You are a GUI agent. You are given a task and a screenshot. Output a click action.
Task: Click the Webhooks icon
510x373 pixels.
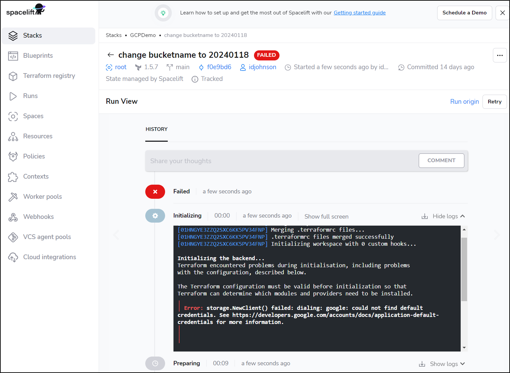coord(13,217)
